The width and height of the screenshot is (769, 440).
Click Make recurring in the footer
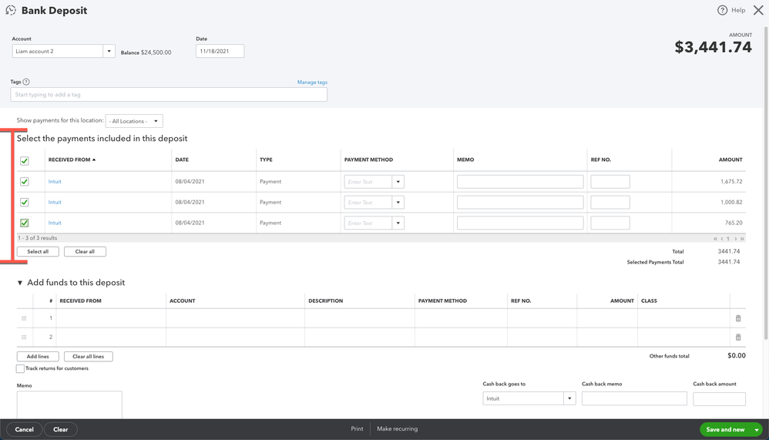[x=398, y=428]
